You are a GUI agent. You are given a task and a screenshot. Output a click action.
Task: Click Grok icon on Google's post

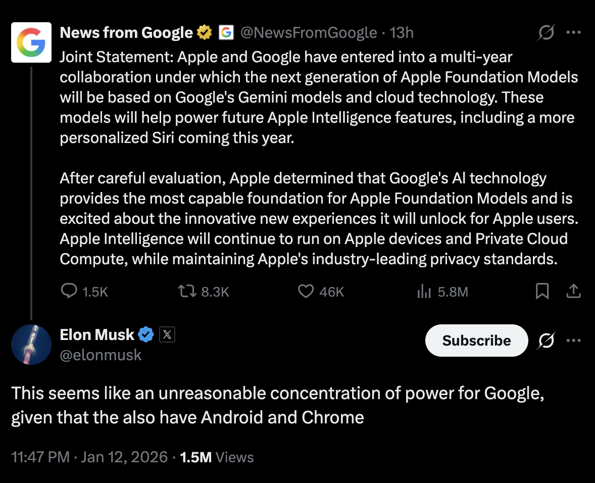(x=546, y=33)
